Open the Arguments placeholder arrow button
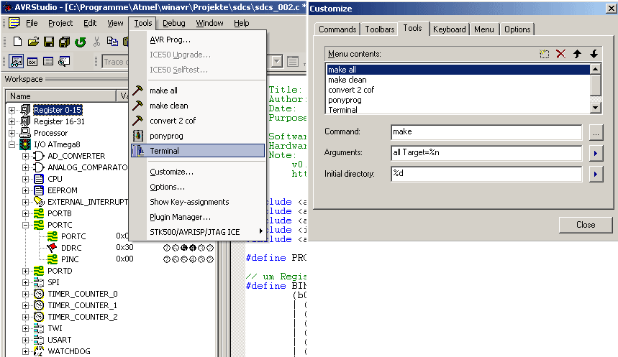618x357 pixels. tap(596, 153)
